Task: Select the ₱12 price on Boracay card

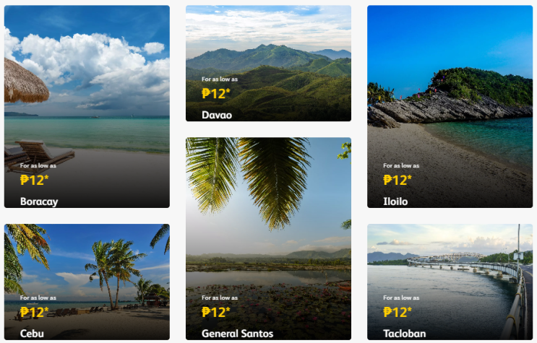Action: coord(34,180)
